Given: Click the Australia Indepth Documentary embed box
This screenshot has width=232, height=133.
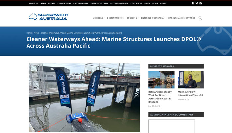Looking at the screenshot, I should pyautogui.click(x=172, y=126).
